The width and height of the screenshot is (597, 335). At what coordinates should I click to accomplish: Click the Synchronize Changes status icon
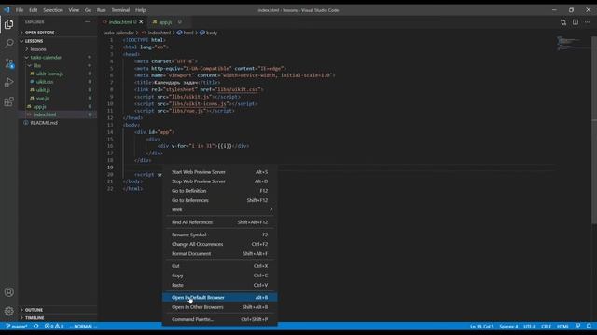coord(35,326)
